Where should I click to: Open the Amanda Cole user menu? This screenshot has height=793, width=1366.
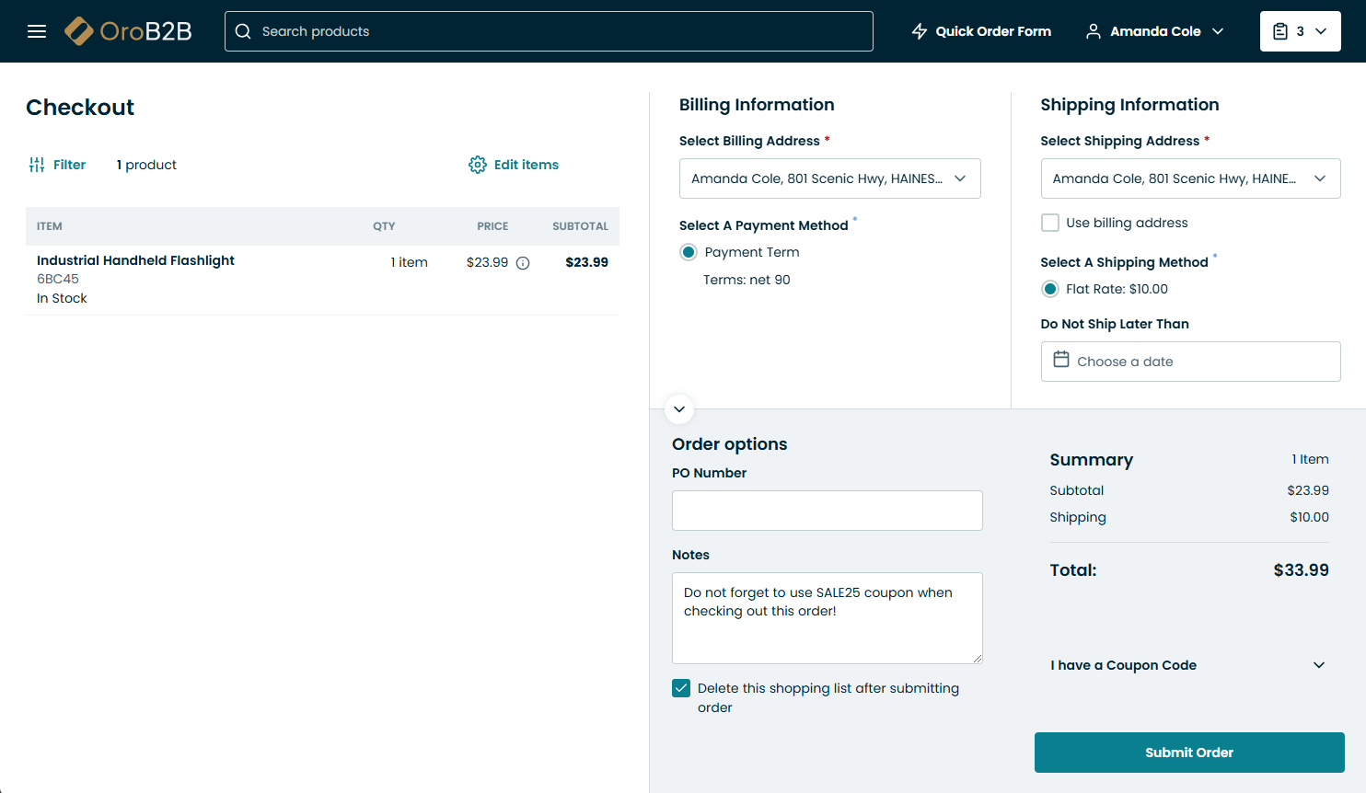tap(1155, 31)
